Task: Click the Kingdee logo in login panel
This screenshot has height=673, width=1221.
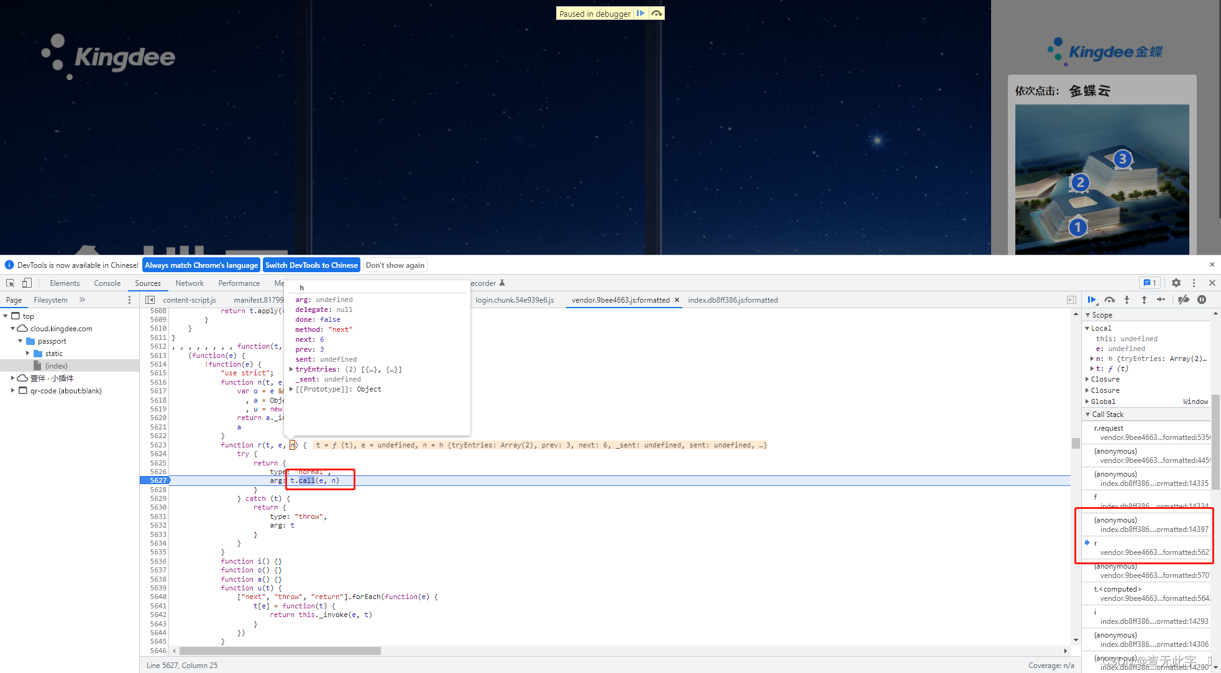Action: (1105, 52)
